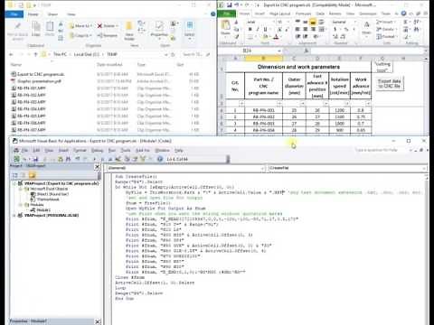Switch to Page Layout tab in Excel
Screen dimensions: 434x325
tap(280, 14)
